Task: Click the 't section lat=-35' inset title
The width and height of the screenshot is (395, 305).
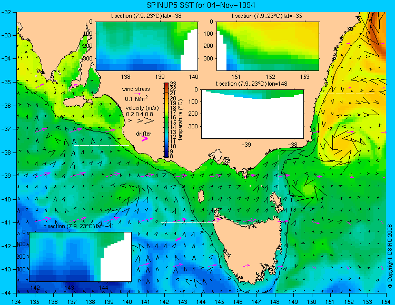Action: [x=266, y=16]
